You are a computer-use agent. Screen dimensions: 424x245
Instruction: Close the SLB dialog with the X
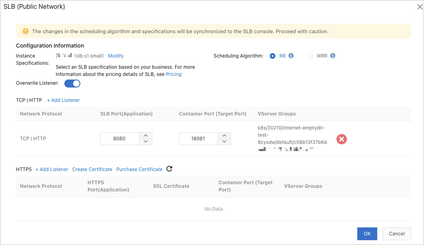coord(418,6)
